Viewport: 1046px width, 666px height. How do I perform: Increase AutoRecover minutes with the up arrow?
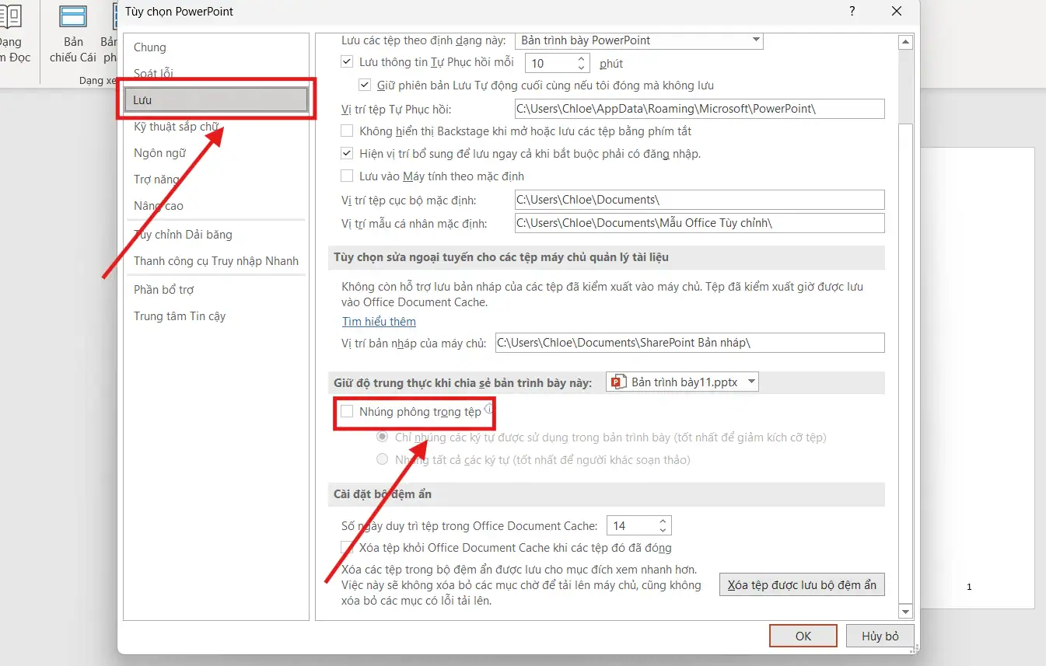[581, 59]
